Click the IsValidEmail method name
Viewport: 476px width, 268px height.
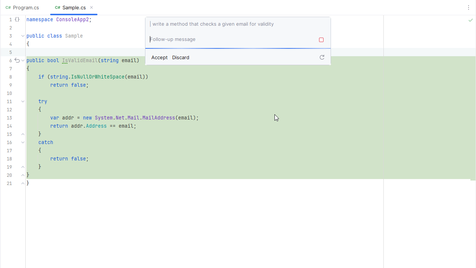[x=80, y=60]
